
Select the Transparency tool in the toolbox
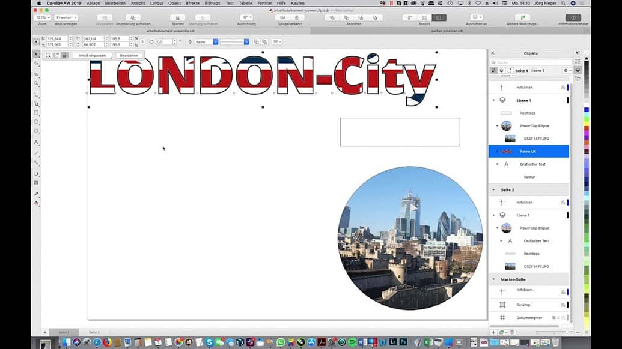click(x=37, y=183)
